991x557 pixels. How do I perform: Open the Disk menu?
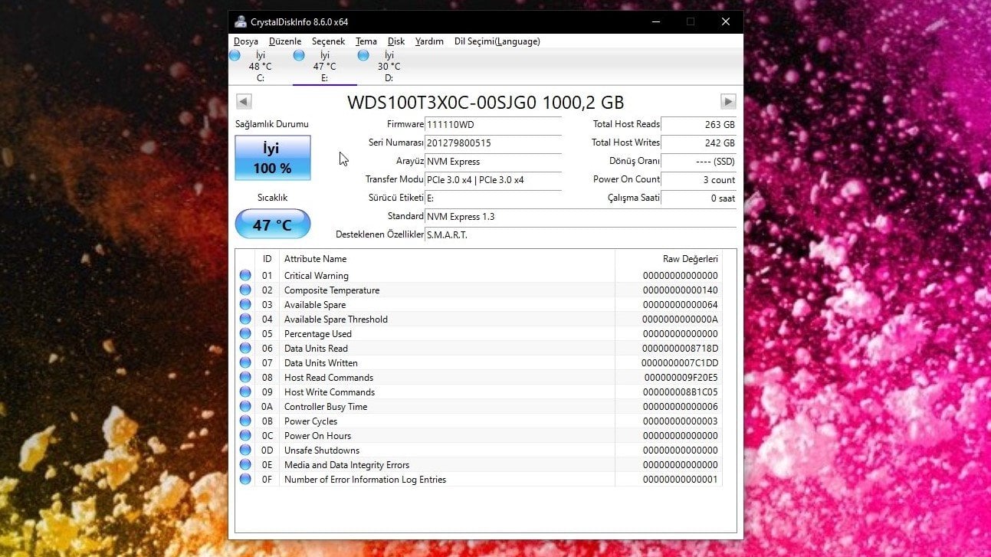tap(396, 41)
